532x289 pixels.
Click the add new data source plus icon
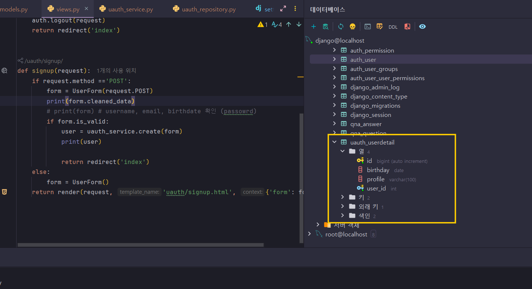tap(314, 26)
